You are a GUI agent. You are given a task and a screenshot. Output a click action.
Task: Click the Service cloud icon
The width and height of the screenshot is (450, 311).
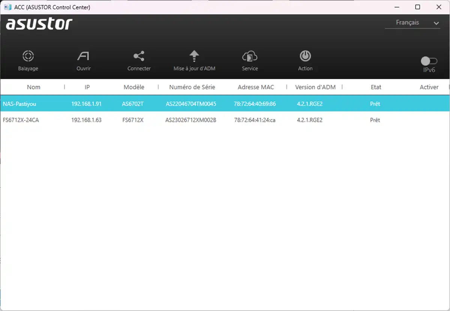[x=249, y=56]
